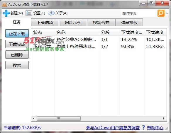
Task: Show the 已删除 tasks
Action: coord(17,54)
